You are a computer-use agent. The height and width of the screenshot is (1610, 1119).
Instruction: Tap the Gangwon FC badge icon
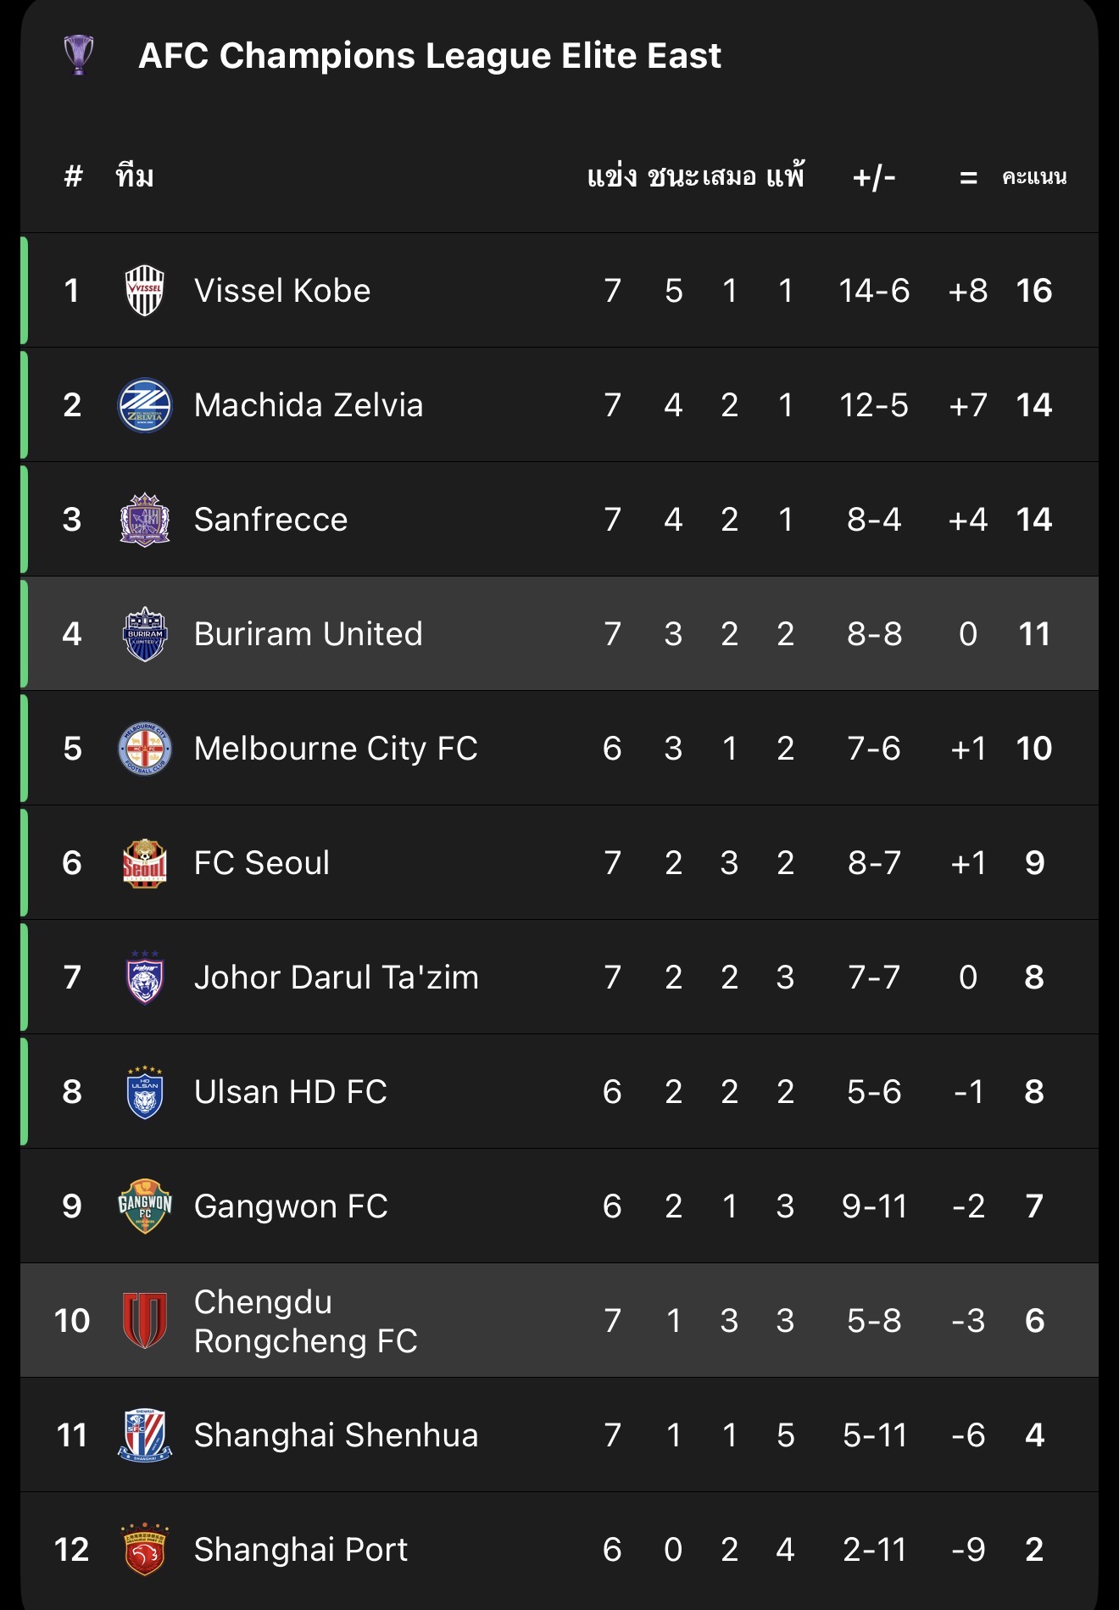[x=145, y=1206]
